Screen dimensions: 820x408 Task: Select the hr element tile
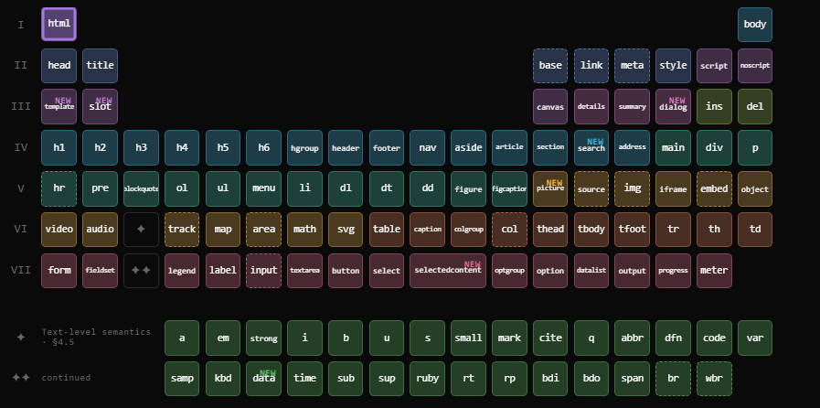pyautogui.click(x=59, y=188)
